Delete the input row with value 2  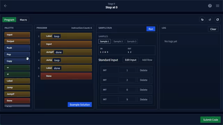coord(144,80)
